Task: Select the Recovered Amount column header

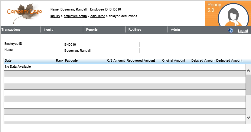Action: pos(141,61)
